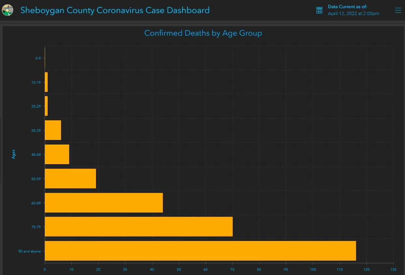
Task: Click the Sheboygan County Coronavirus Case Dashboard title
Action: 115,10
